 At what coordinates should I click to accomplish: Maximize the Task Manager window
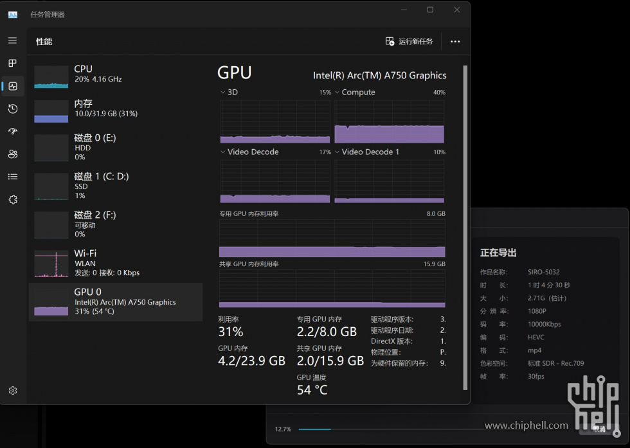[x=430, y=10]
